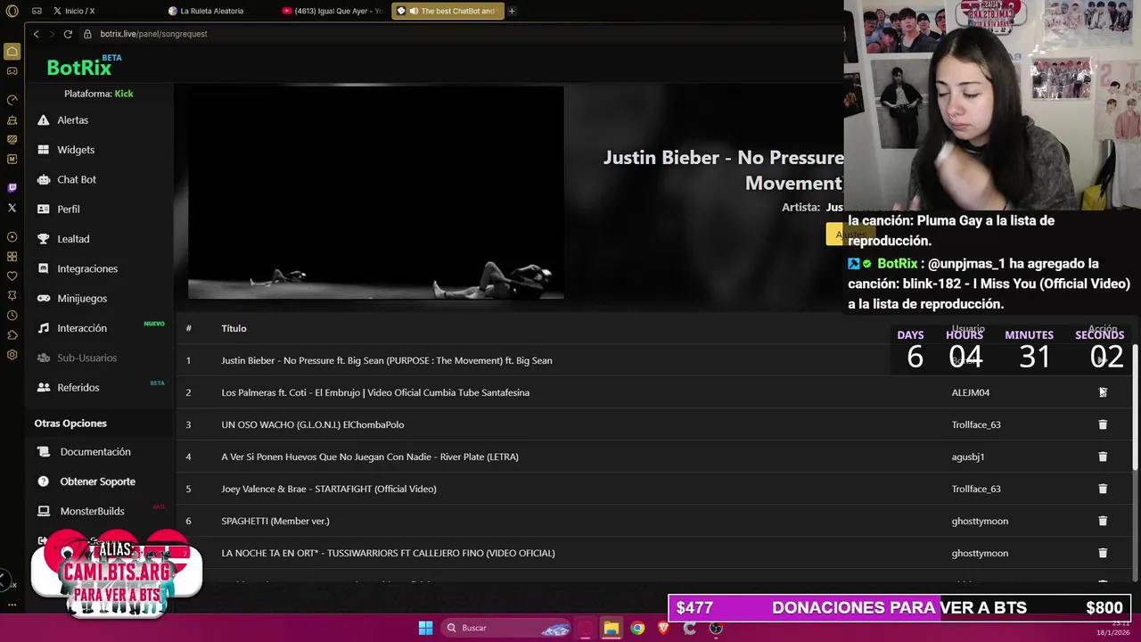Viewport: 1141px width, 642px height.
Task: Click the Título column header
Action: 234,328
